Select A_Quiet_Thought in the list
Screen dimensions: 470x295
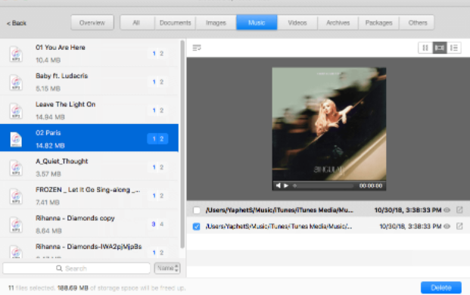pyautogui.click(x=89, y=167)
